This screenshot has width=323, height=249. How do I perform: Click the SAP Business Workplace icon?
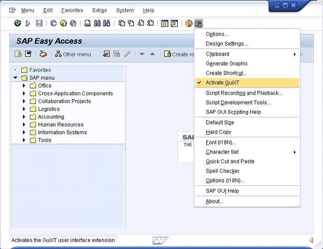[x=43, y=54]
